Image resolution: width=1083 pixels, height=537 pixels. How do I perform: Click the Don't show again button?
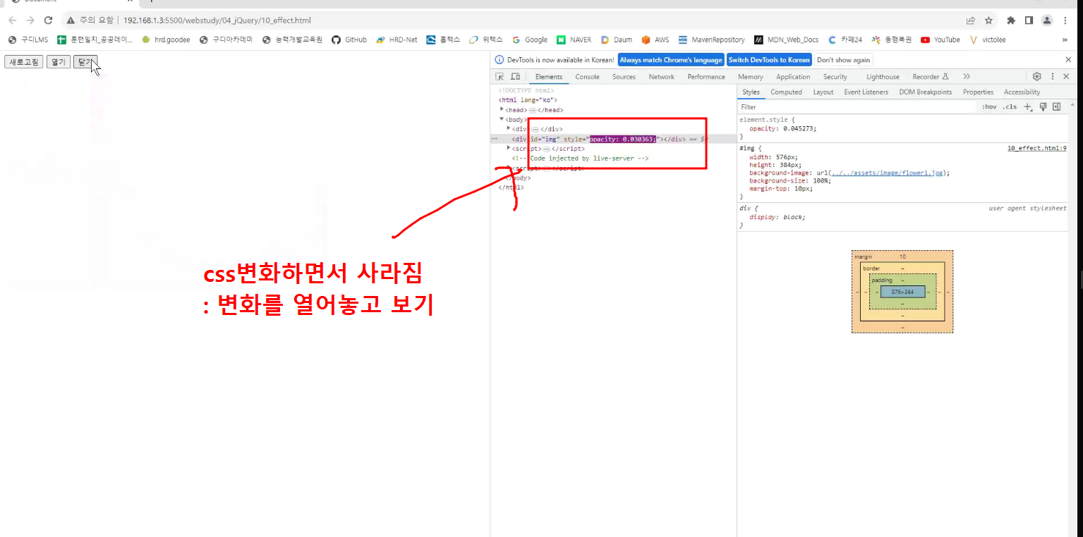[x=843, y=60]
